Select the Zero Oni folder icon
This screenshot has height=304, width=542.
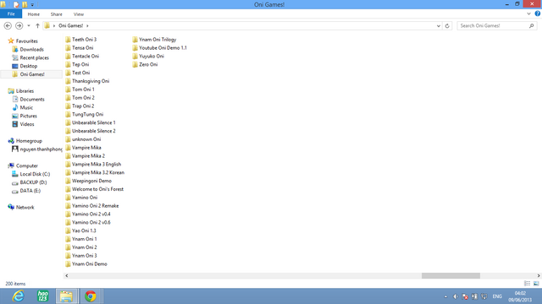pyautogui.click(x=135, y=64)
